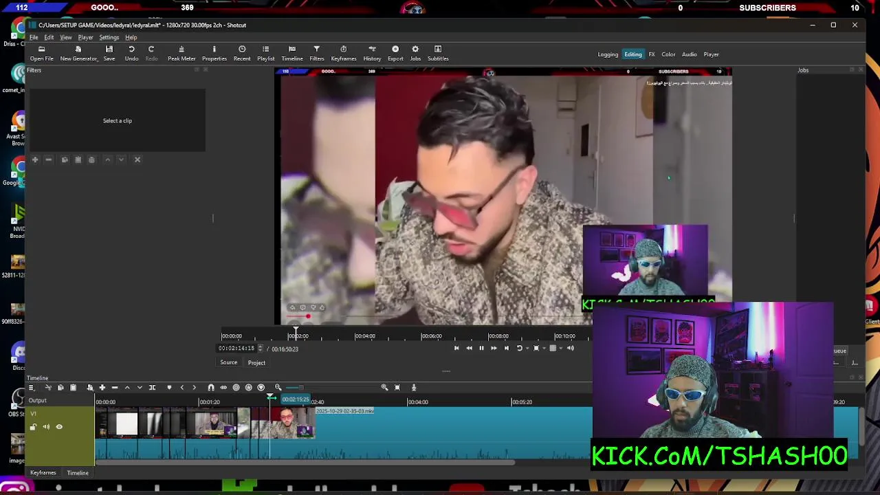
Task: Hide the V1 track with eye icon
Action: point(59,427)
